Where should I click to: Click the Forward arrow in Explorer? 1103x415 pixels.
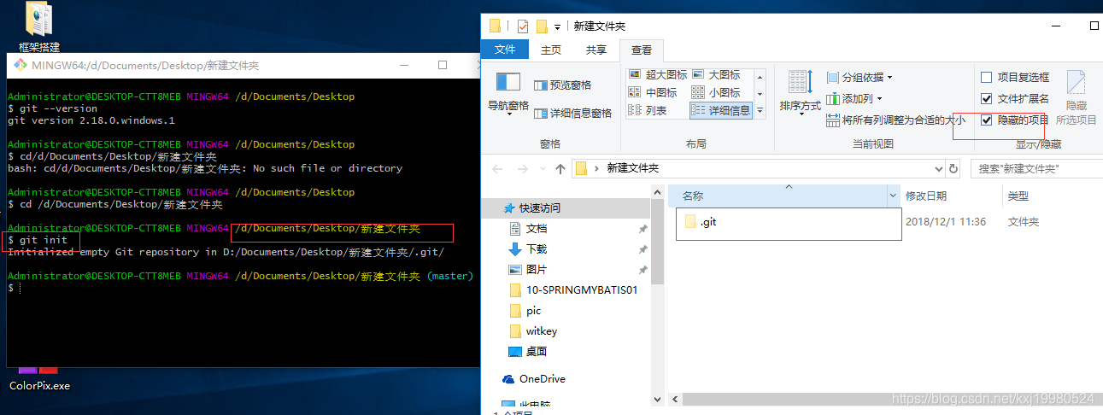(522, 169)
